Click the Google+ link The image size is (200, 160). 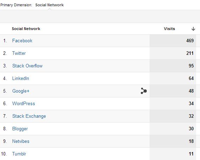pos(21,91)
